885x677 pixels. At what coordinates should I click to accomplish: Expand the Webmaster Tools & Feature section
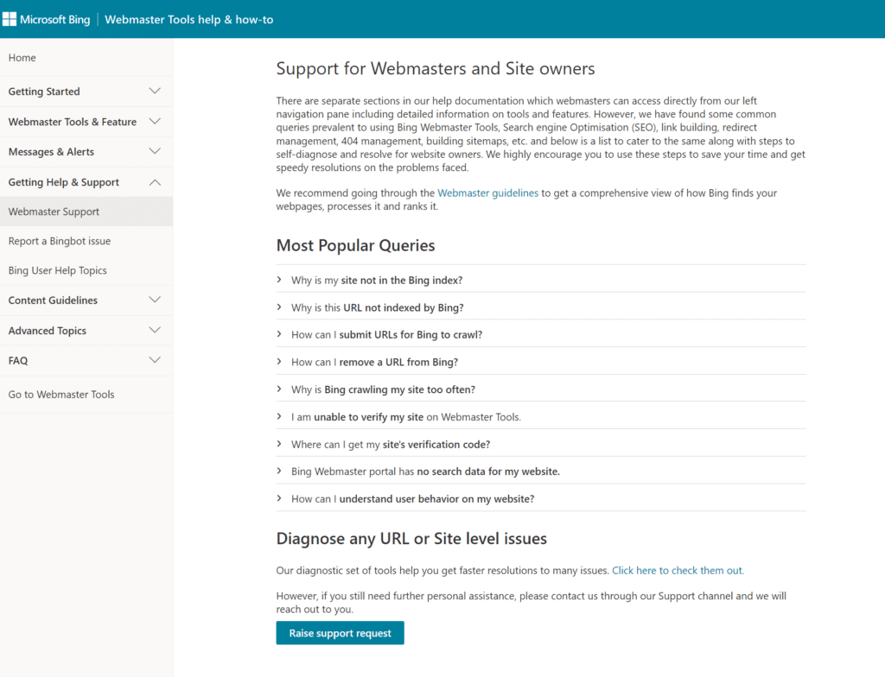coord(155,122)
